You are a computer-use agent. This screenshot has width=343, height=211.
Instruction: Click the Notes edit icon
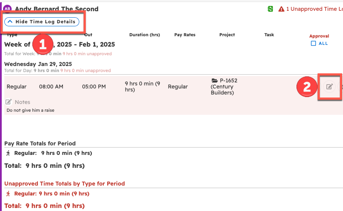point(8,102)
